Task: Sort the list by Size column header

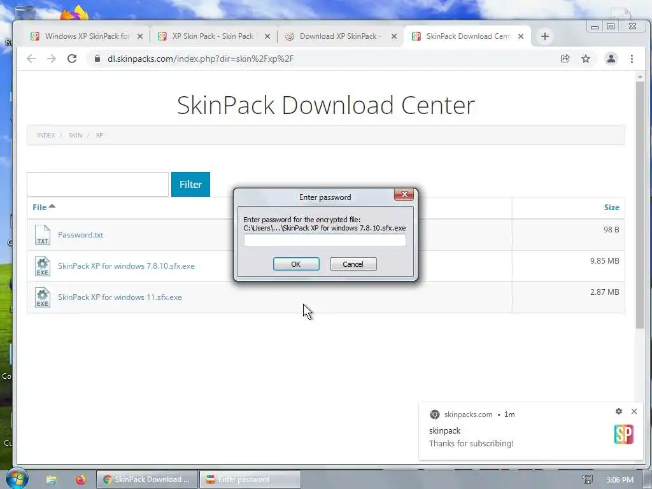Action: 612,208
